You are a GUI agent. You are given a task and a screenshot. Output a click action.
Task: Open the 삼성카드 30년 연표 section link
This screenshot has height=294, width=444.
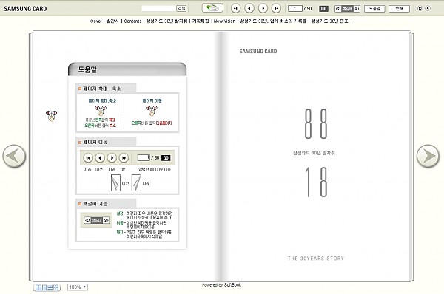click(329, 21)
